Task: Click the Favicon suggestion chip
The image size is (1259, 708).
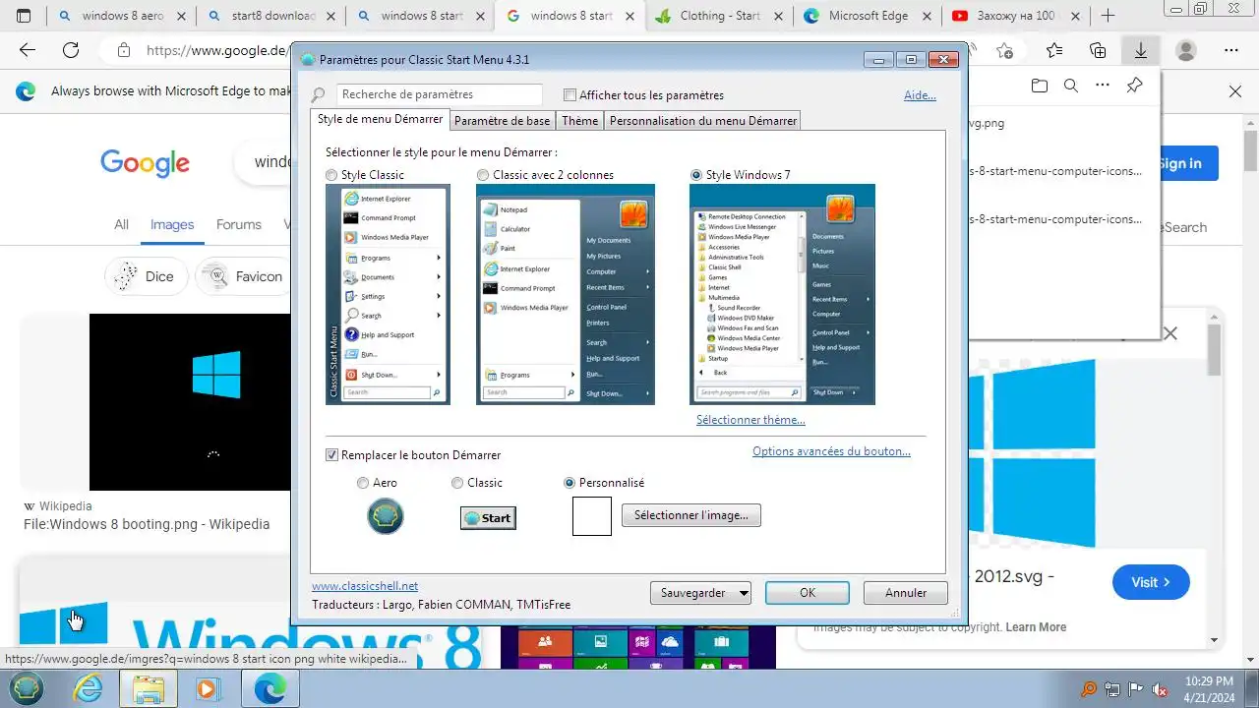Action: click(242, 276)
